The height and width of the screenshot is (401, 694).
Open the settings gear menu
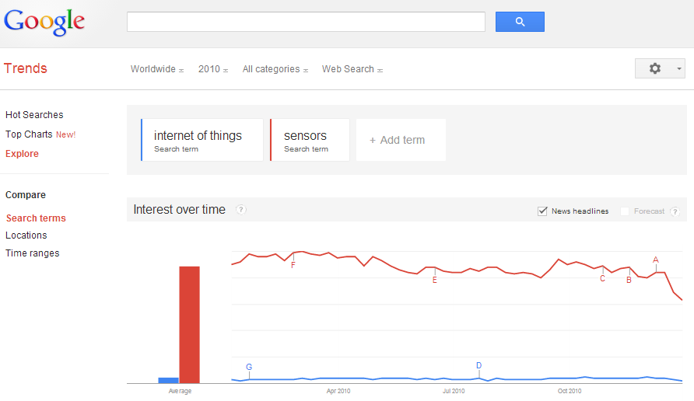(660, 68)
